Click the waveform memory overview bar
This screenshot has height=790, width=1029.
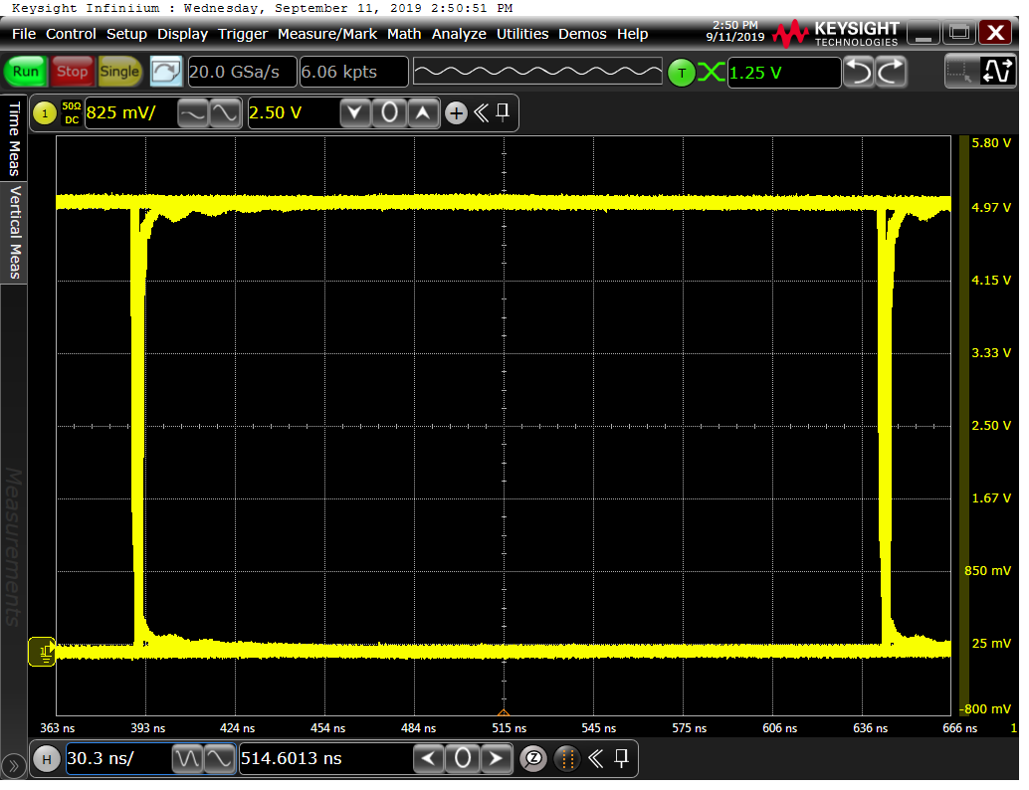[x=537, y=72]
